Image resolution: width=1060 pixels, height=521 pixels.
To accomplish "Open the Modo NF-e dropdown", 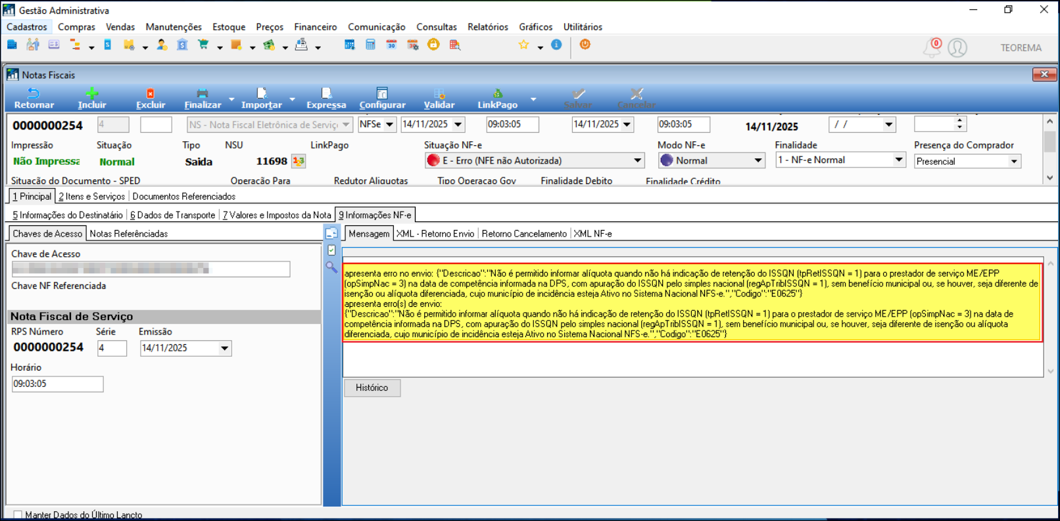I will click(758, 161).
